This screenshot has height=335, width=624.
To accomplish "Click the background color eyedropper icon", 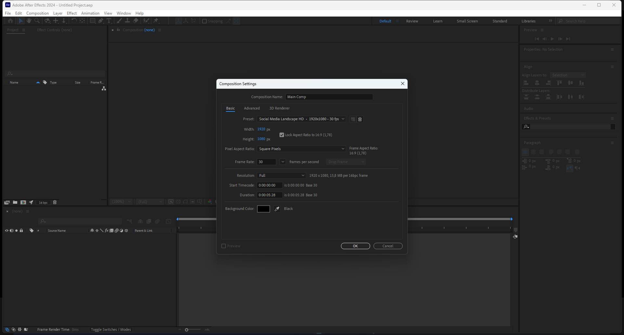I will pyautogui.click(x=277, y=209).
